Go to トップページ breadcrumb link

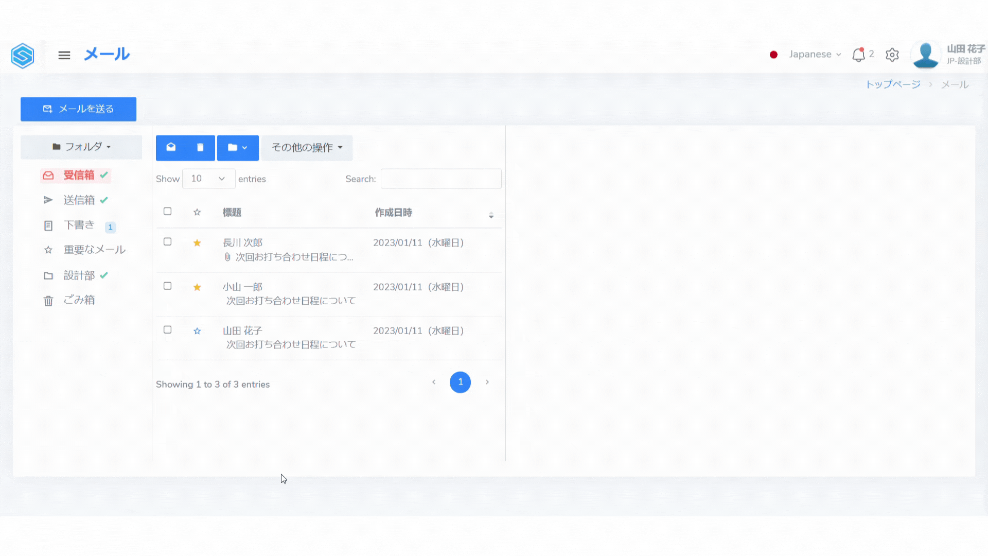point(893,84)
